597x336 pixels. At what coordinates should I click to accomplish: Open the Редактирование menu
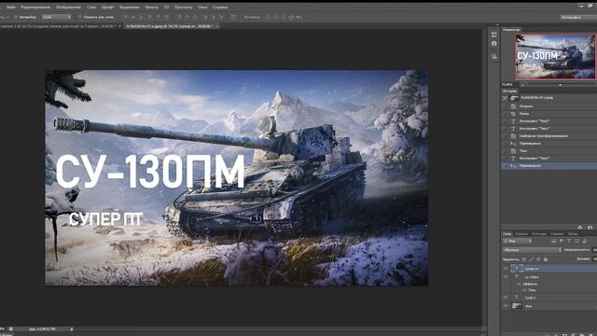pos(35,7)
